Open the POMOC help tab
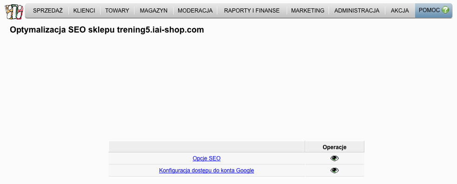The height and width of the screenshot is (184, 457). 434,11
